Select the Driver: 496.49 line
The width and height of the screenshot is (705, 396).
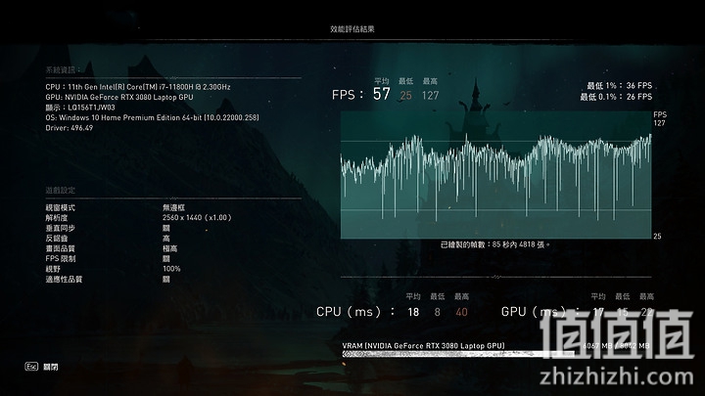pos(70,128)
